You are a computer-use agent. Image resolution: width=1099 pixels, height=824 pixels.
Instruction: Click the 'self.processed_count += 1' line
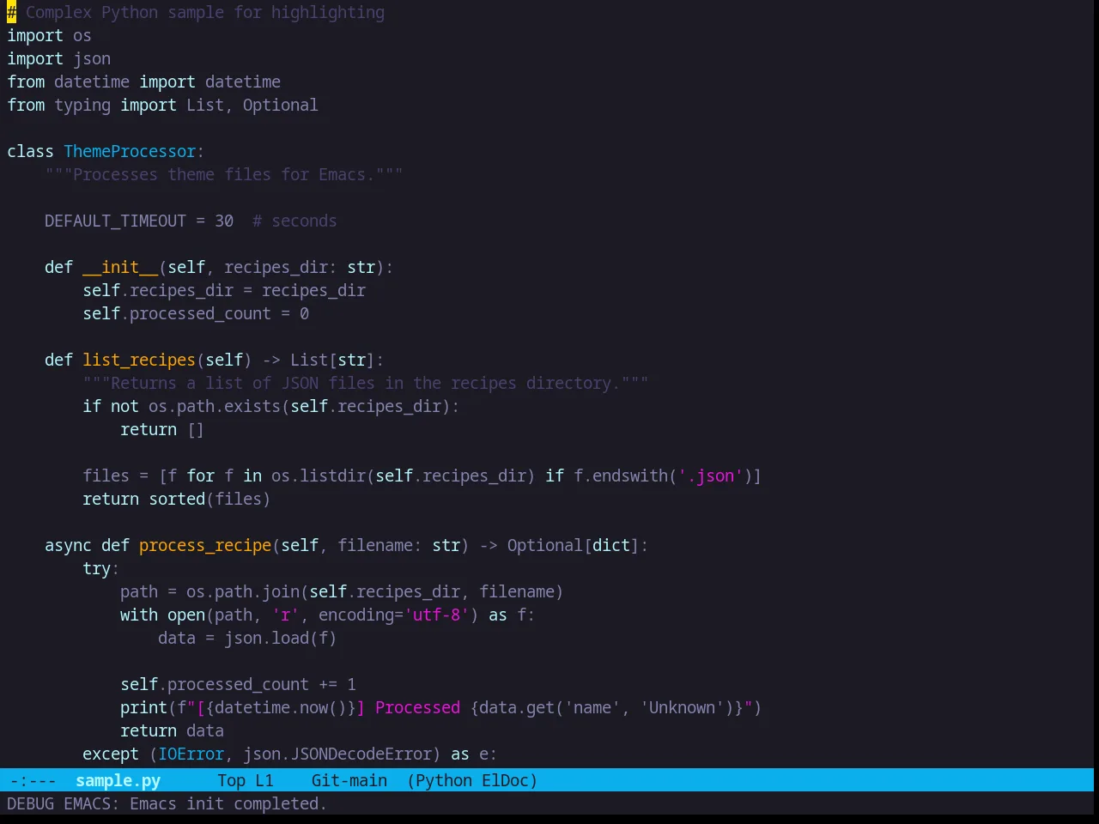238,684
